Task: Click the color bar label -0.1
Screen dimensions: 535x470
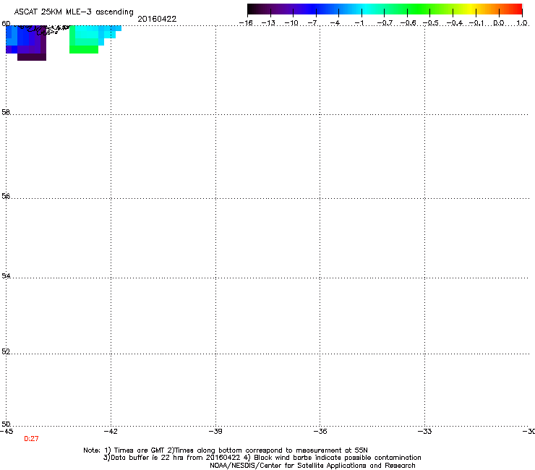Action: tap(476, 23)
